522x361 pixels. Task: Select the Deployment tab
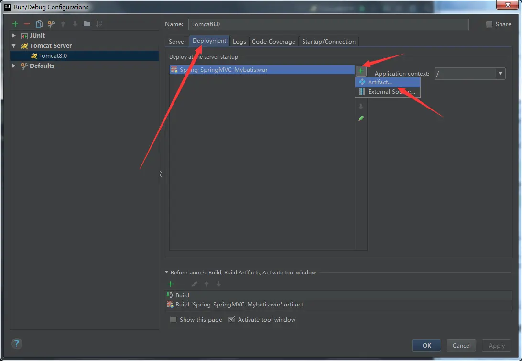point(209,41)
